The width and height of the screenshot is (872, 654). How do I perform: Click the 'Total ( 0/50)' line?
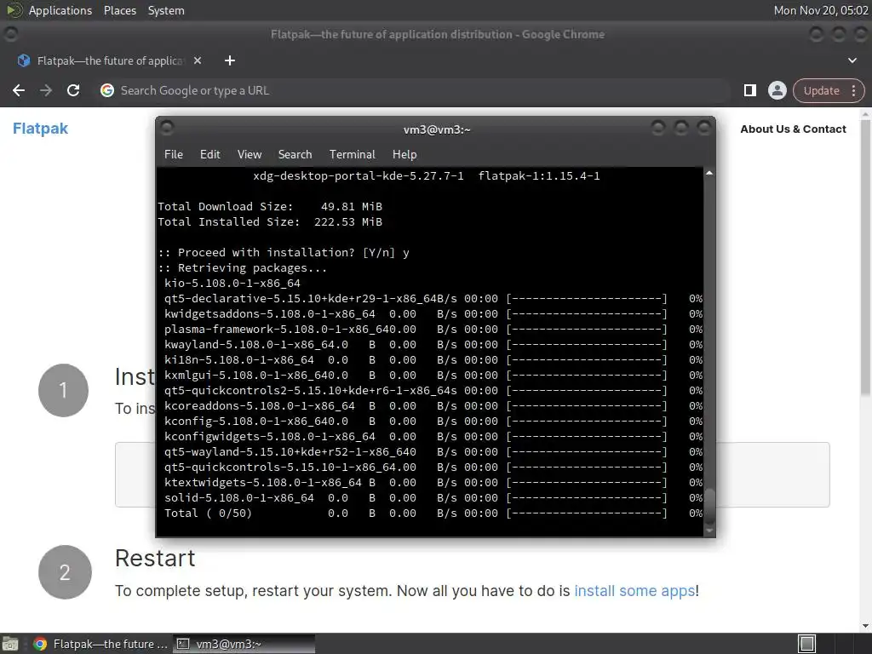[x=433, y=513]
